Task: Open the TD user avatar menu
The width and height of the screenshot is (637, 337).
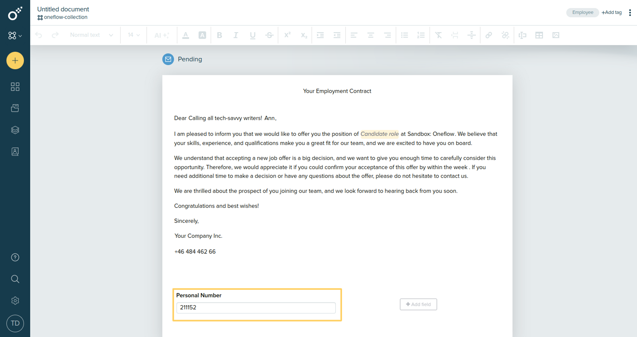Action: [x=15, y=323]
